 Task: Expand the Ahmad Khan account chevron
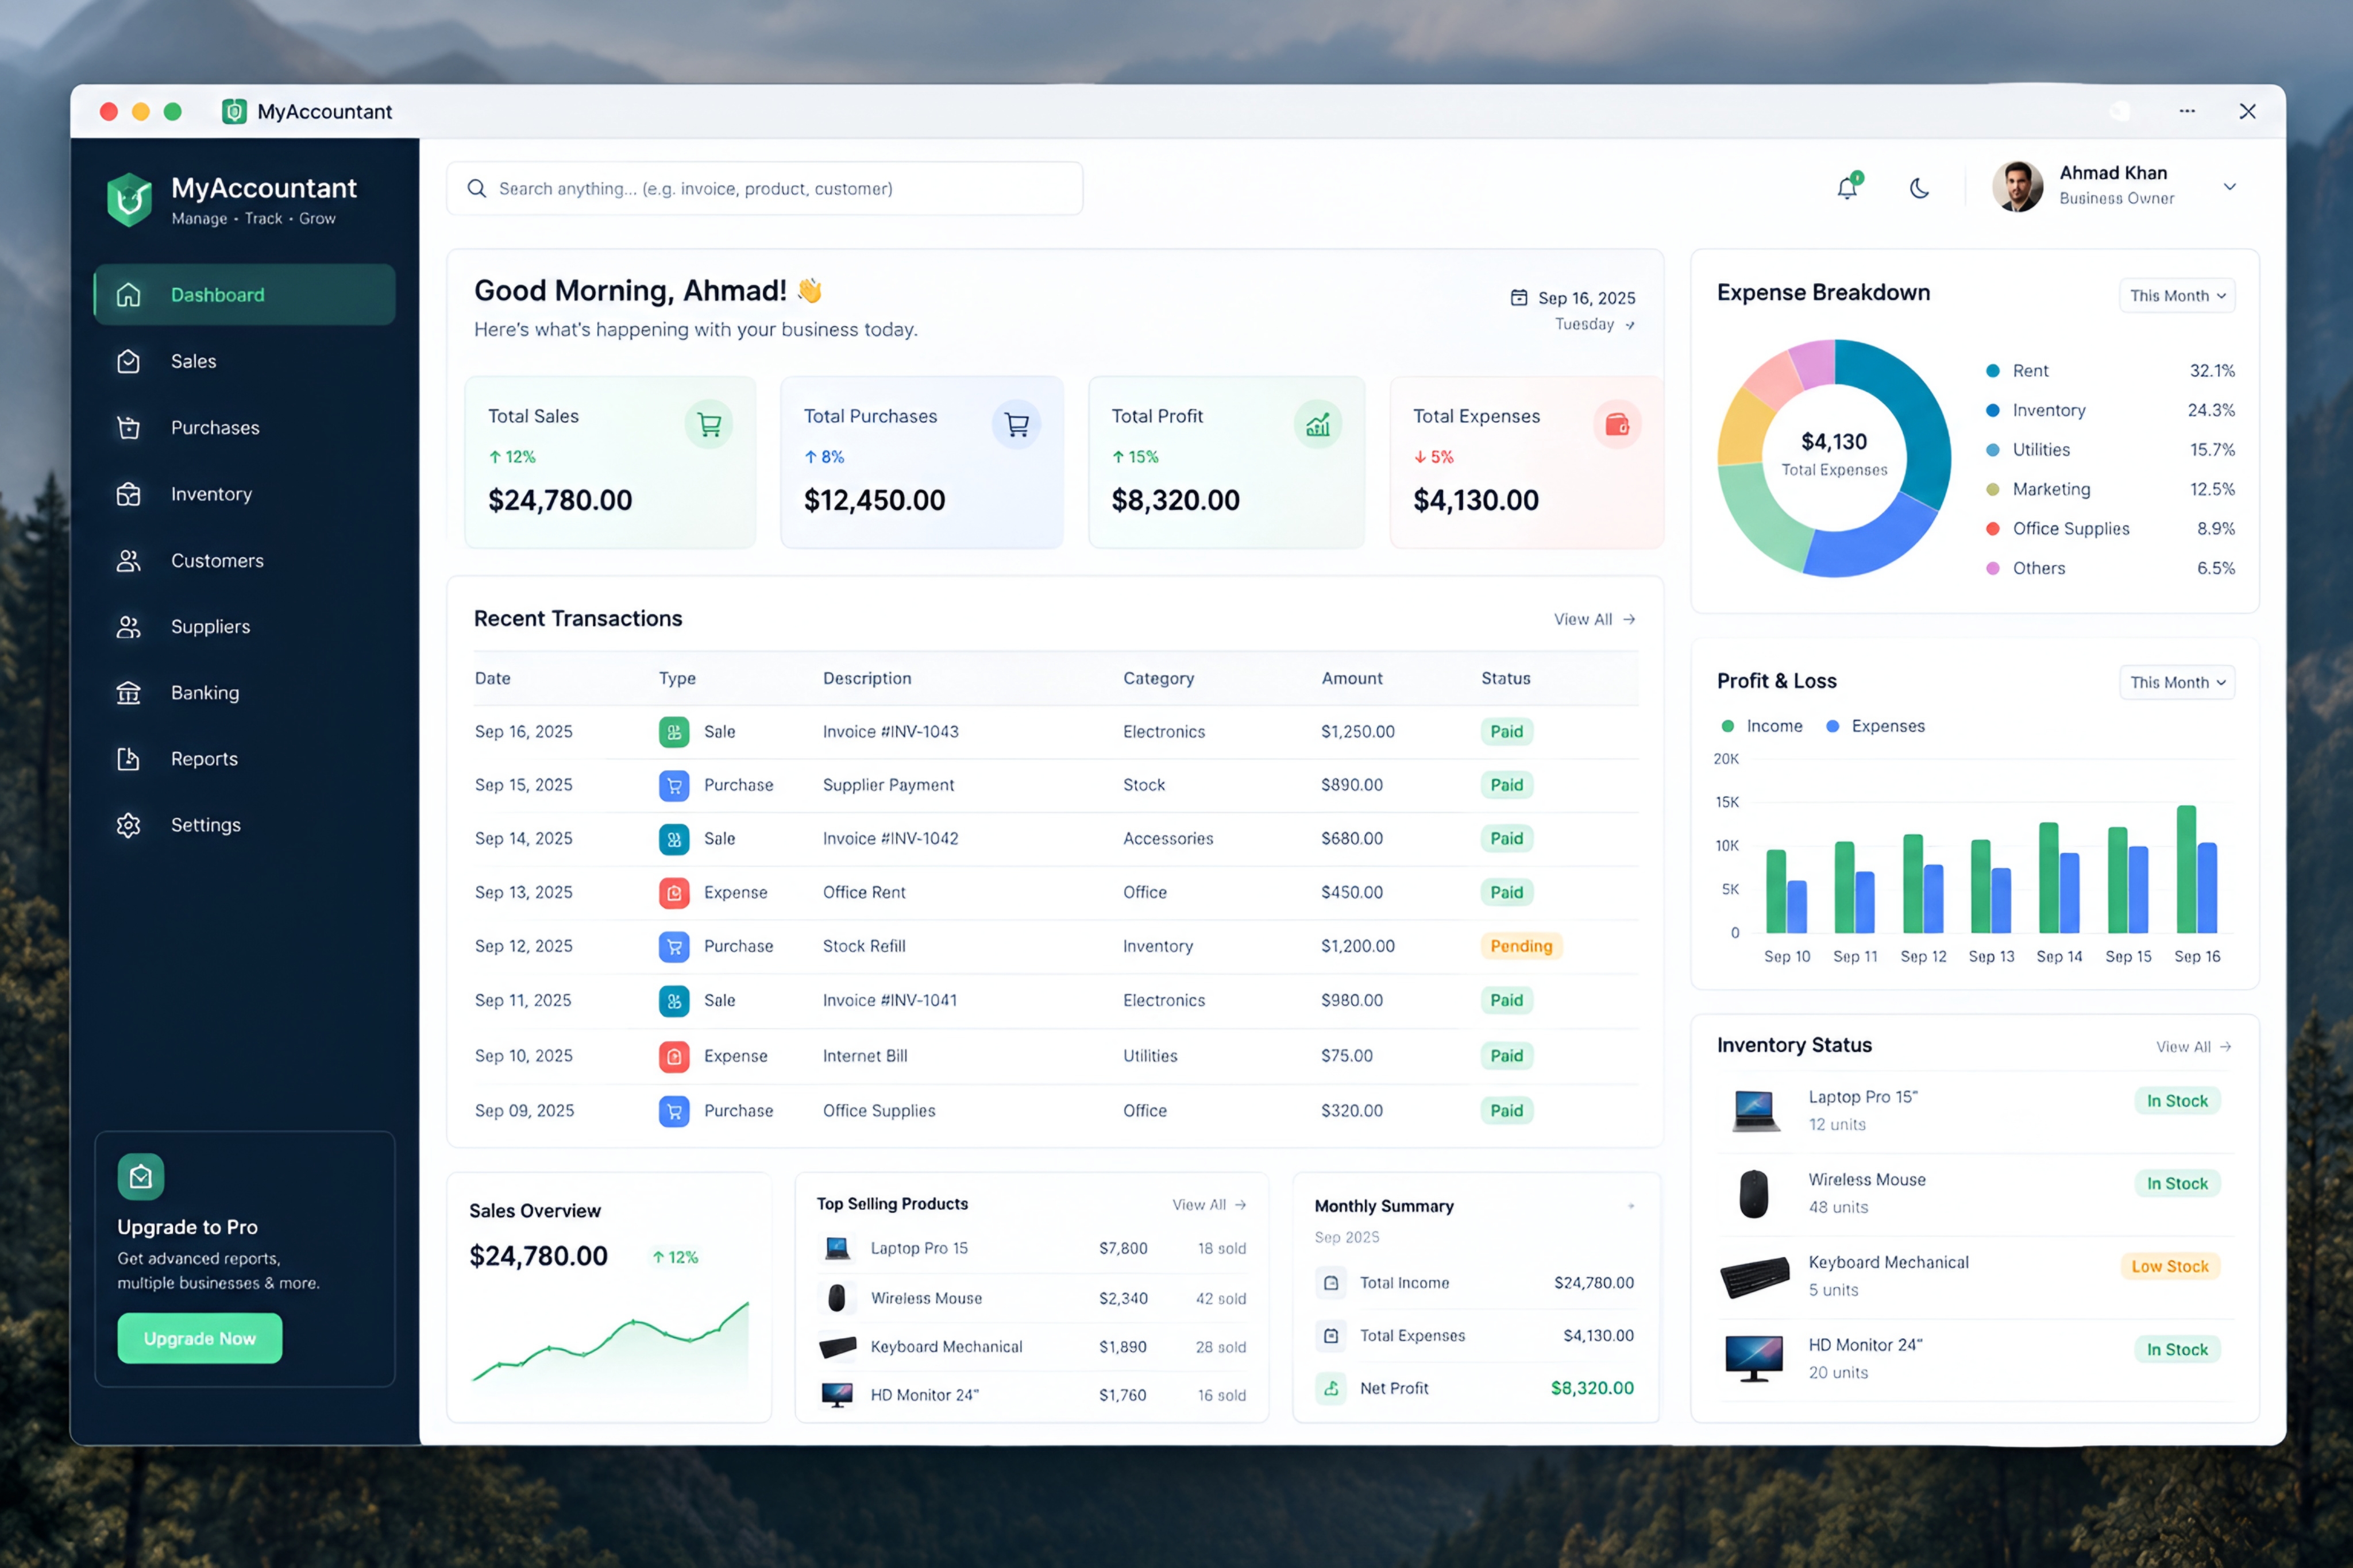pyautogui.click(x=2229, y=187)
